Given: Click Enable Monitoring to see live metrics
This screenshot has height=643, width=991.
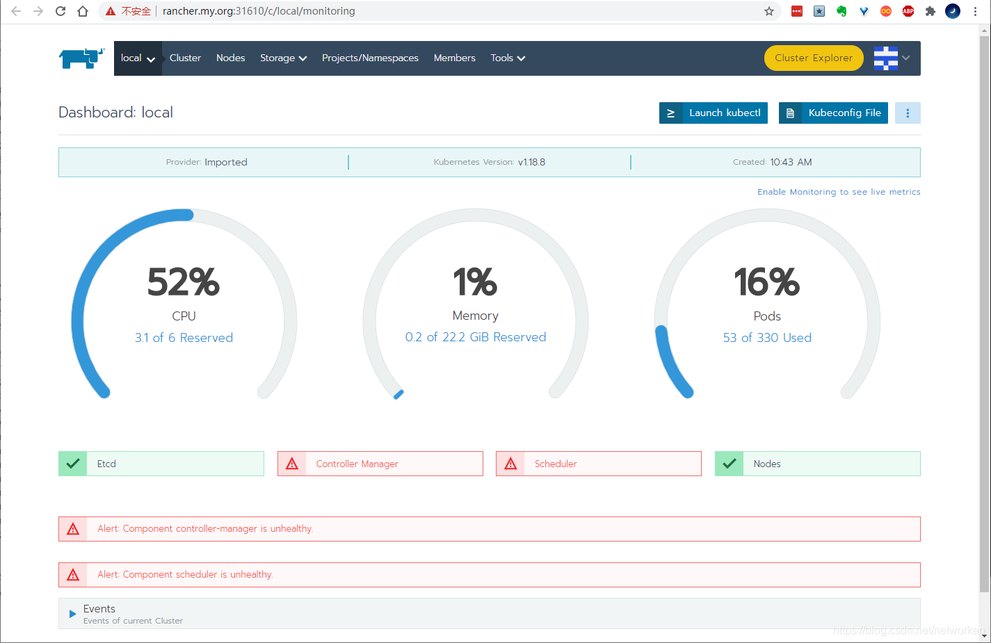Looking at the screenshot, I should pyautogui.click(x=839, y=192).
